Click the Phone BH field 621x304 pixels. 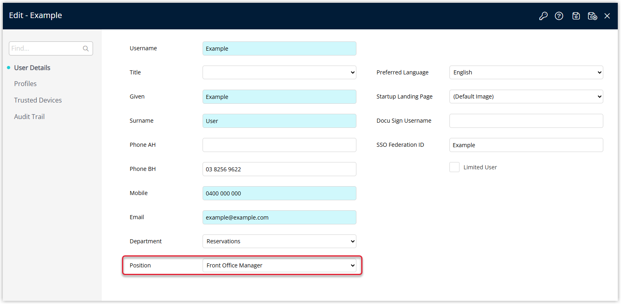(x=279, y=169)
